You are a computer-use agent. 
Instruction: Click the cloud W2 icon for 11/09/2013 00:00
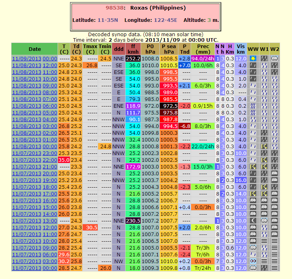[x=275, y=58]
